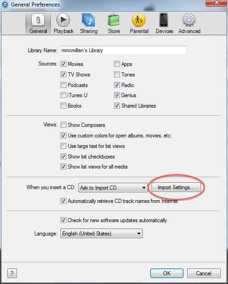Click the Import Settings button
228x284 pixels.
tap(176, 187)
